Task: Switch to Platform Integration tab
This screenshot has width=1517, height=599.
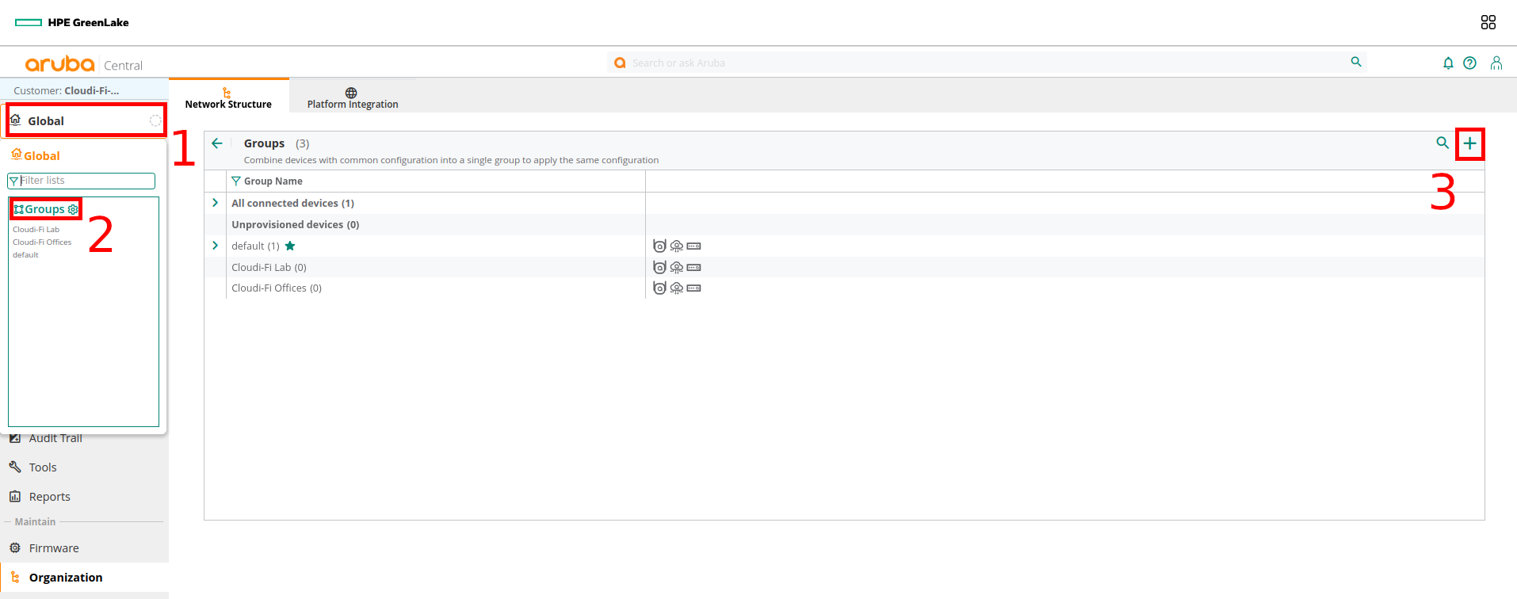Action: pos(353,97)
